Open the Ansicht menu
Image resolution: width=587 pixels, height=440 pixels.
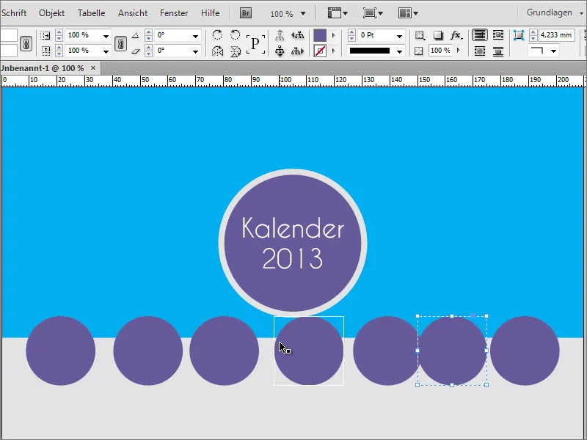tap(133, 12)
